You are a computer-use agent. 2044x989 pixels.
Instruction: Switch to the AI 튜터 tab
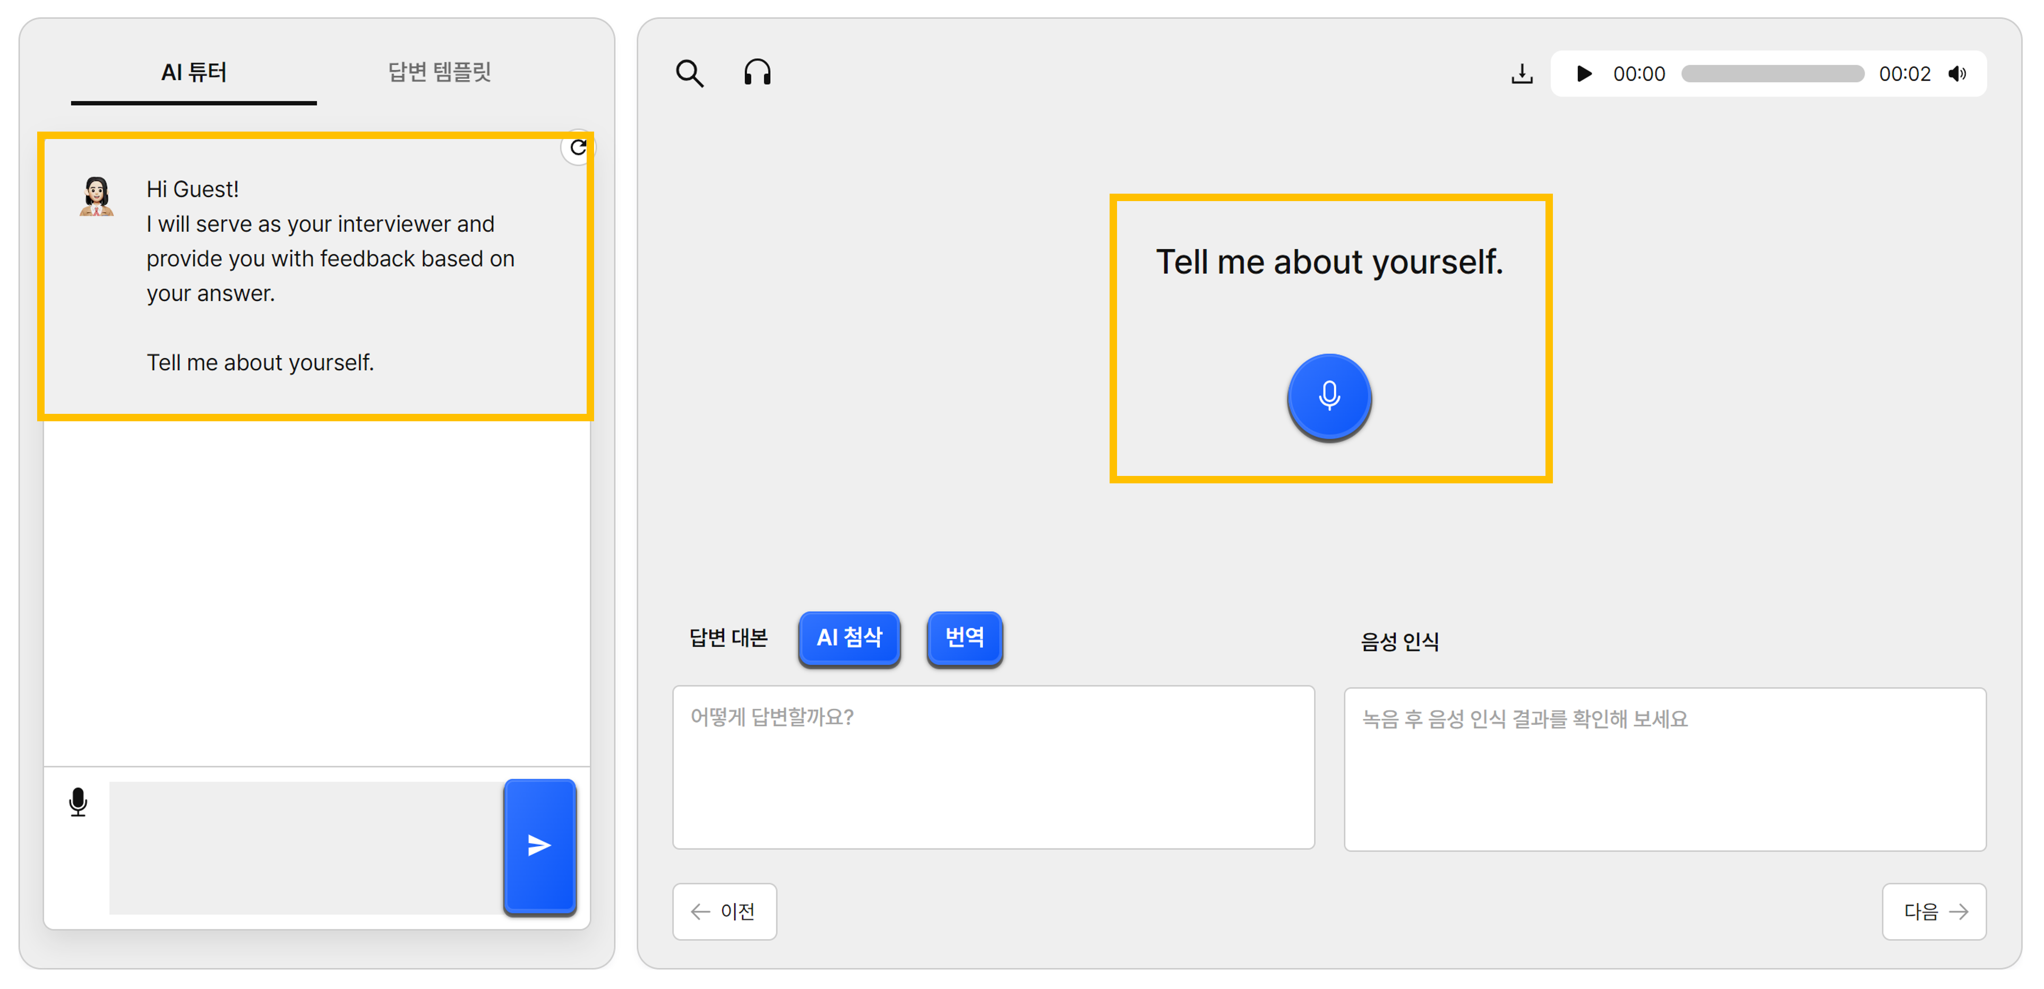point(194,73)
